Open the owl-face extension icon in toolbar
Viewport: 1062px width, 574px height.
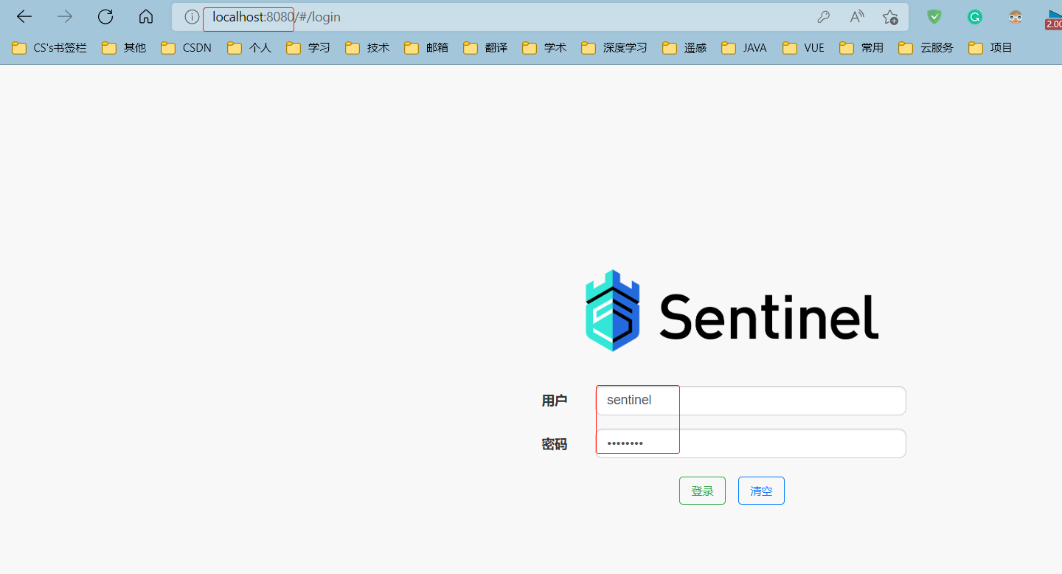[1016, 17]
